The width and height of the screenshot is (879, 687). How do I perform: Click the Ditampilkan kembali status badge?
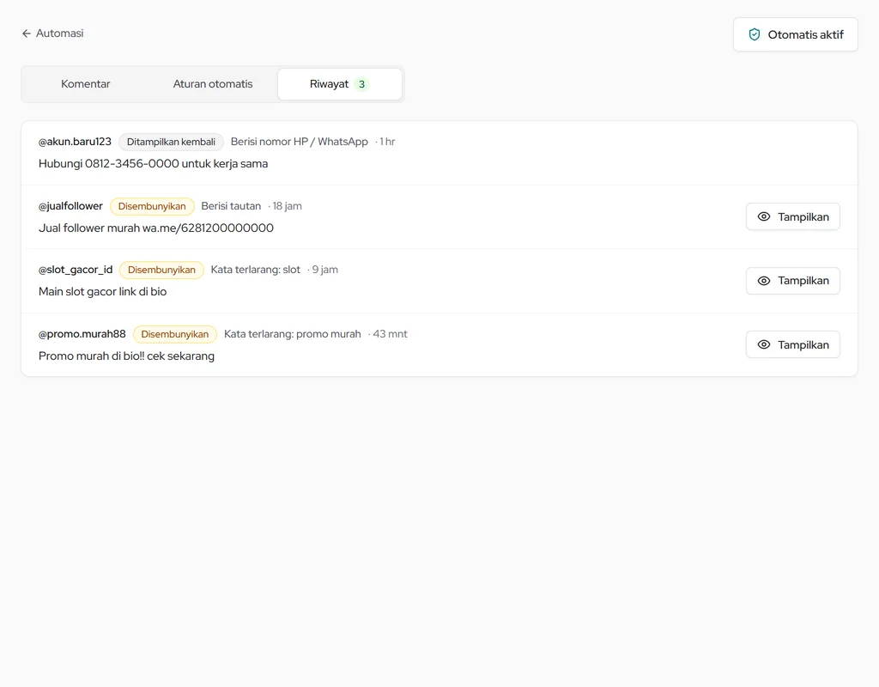tap(171, 142)
